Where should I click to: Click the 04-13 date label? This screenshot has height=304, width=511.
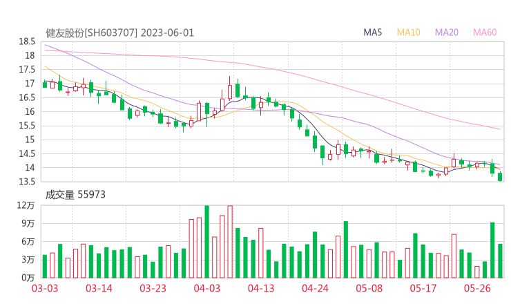point(261,288)
